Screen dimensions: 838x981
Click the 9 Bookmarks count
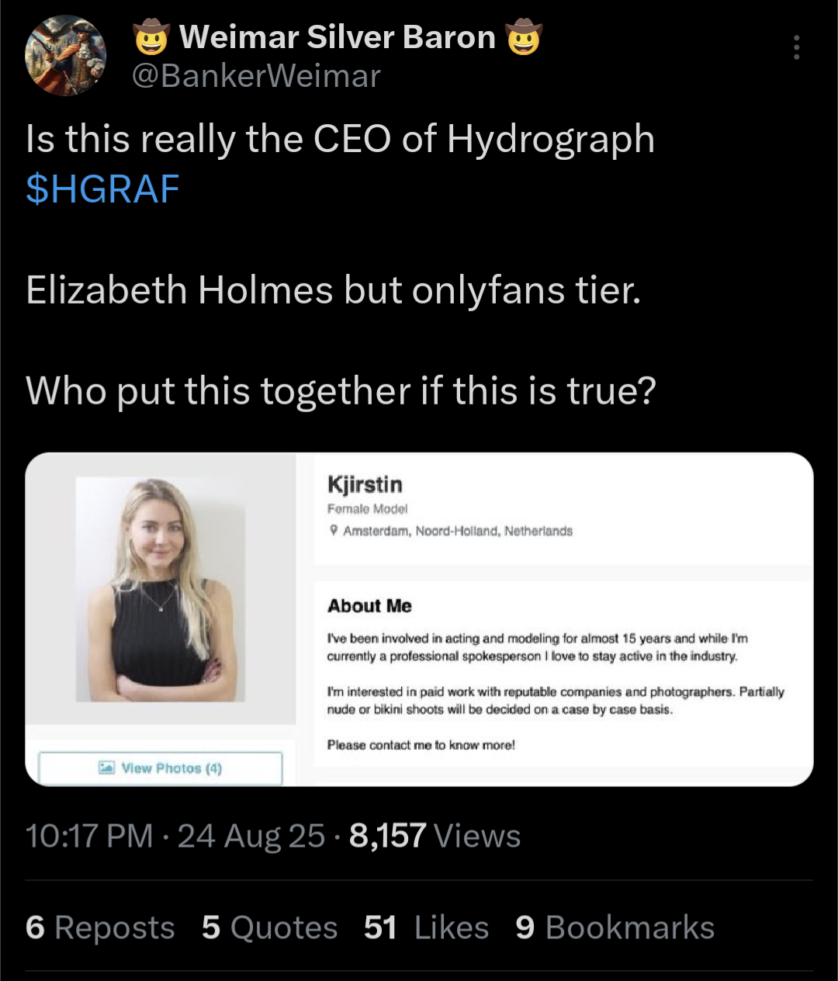615,927
